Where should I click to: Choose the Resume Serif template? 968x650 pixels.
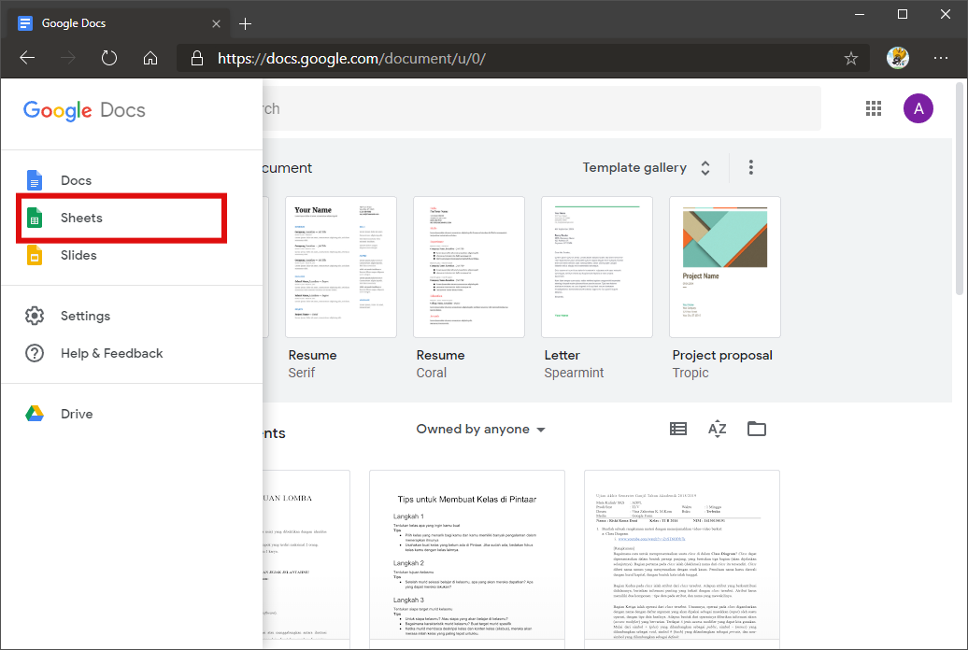pos(341,267)
